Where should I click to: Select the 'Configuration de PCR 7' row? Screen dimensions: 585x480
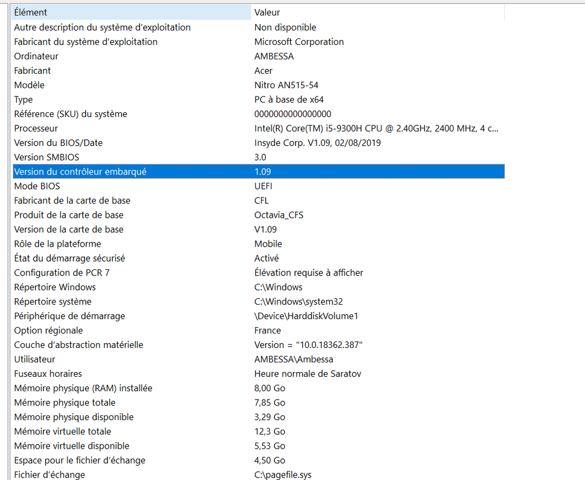pos(258,272)
